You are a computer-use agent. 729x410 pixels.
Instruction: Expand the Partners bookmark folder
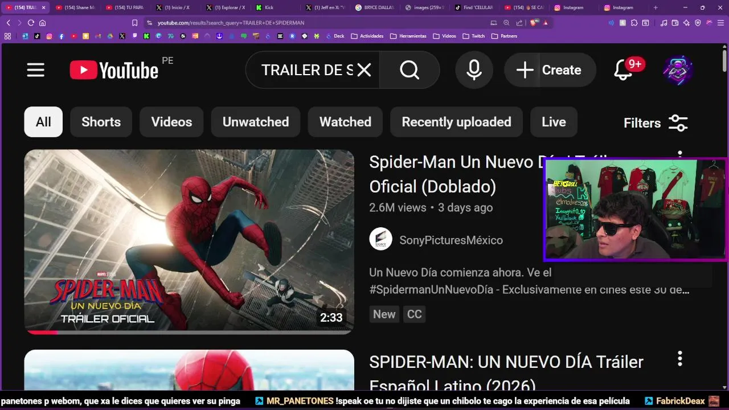(505, 36)
